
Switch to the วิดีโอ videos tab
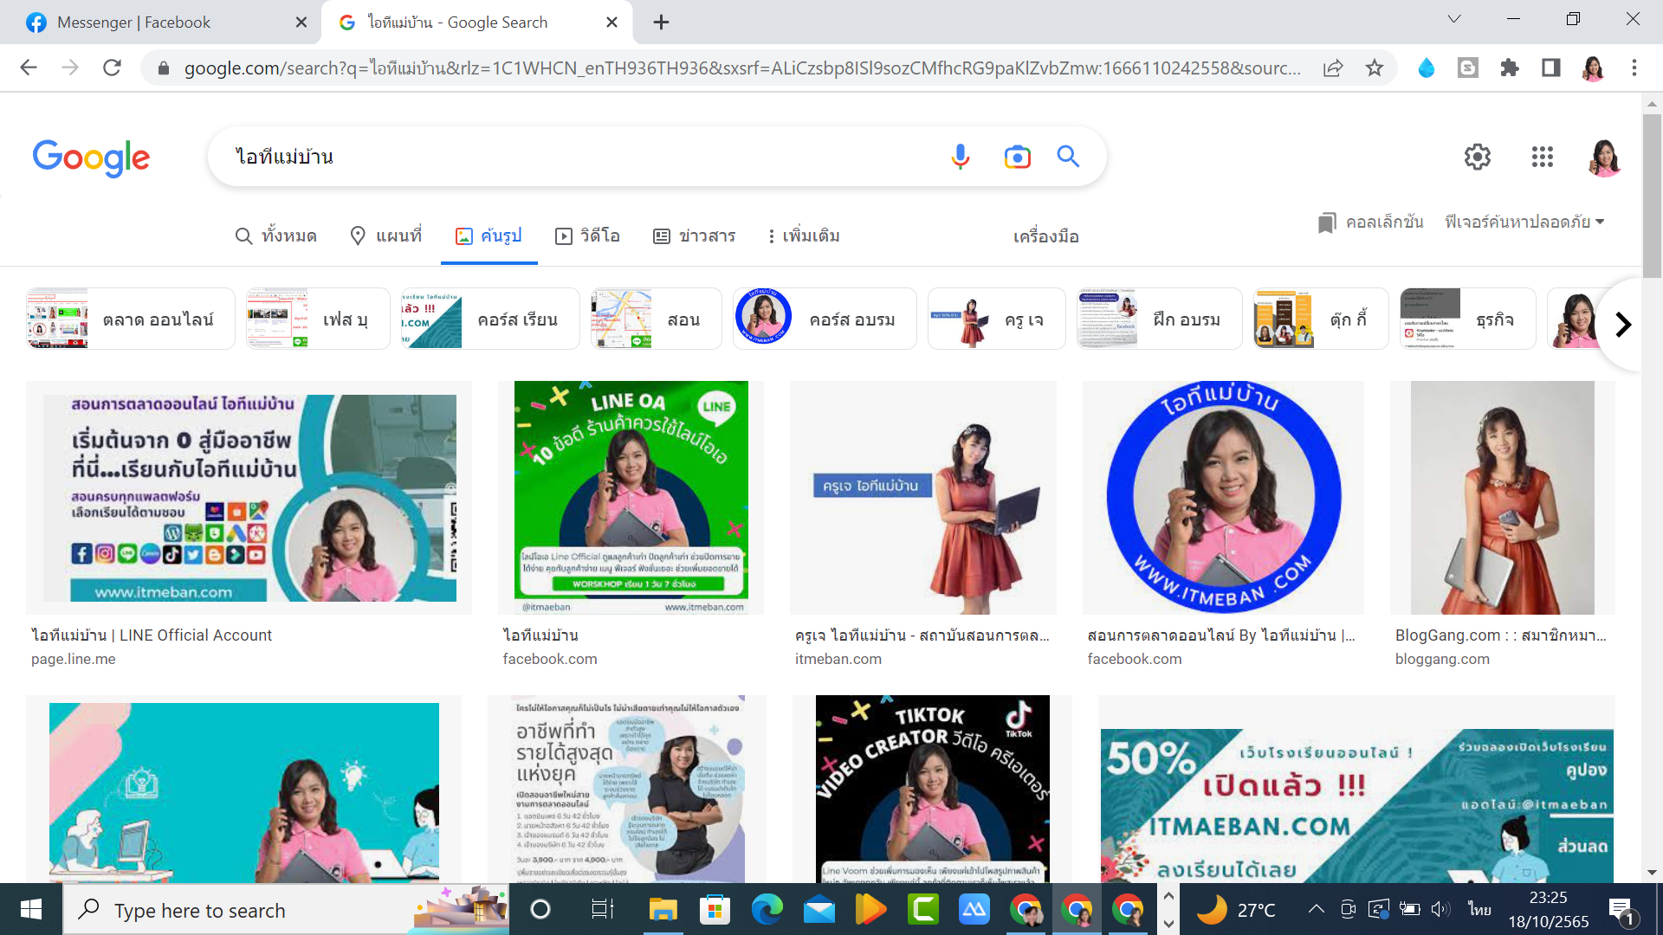click(588, 236)
